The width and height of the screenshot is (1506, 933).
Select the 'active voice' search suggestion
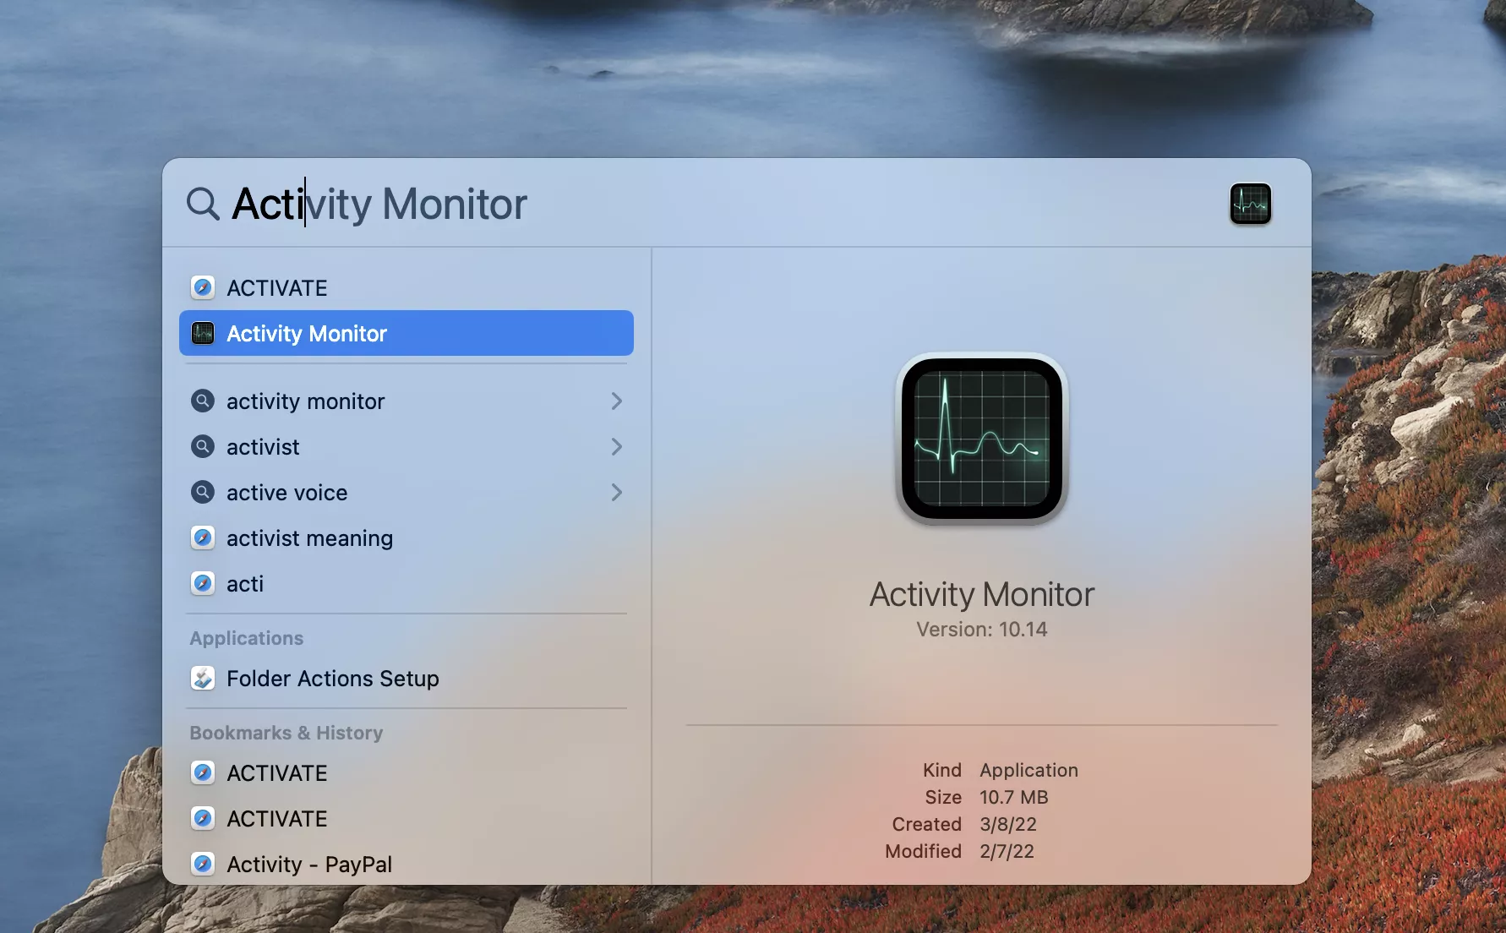tap(287, 493)
